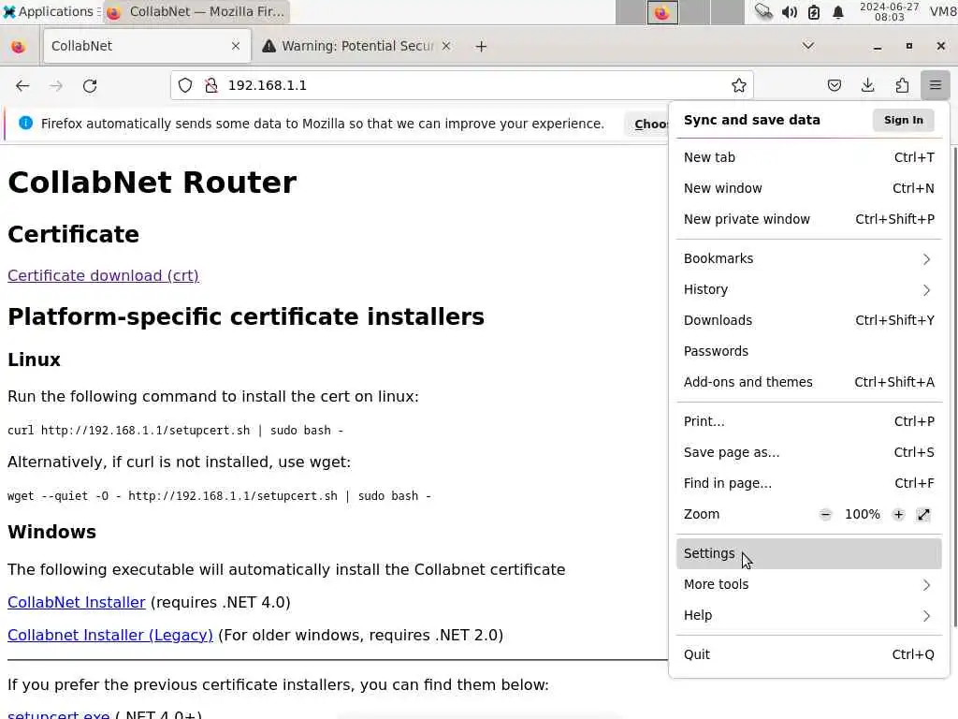Click the battery indicator in system tray
This screenshot has height=719, width=958.
click(814, 12)
